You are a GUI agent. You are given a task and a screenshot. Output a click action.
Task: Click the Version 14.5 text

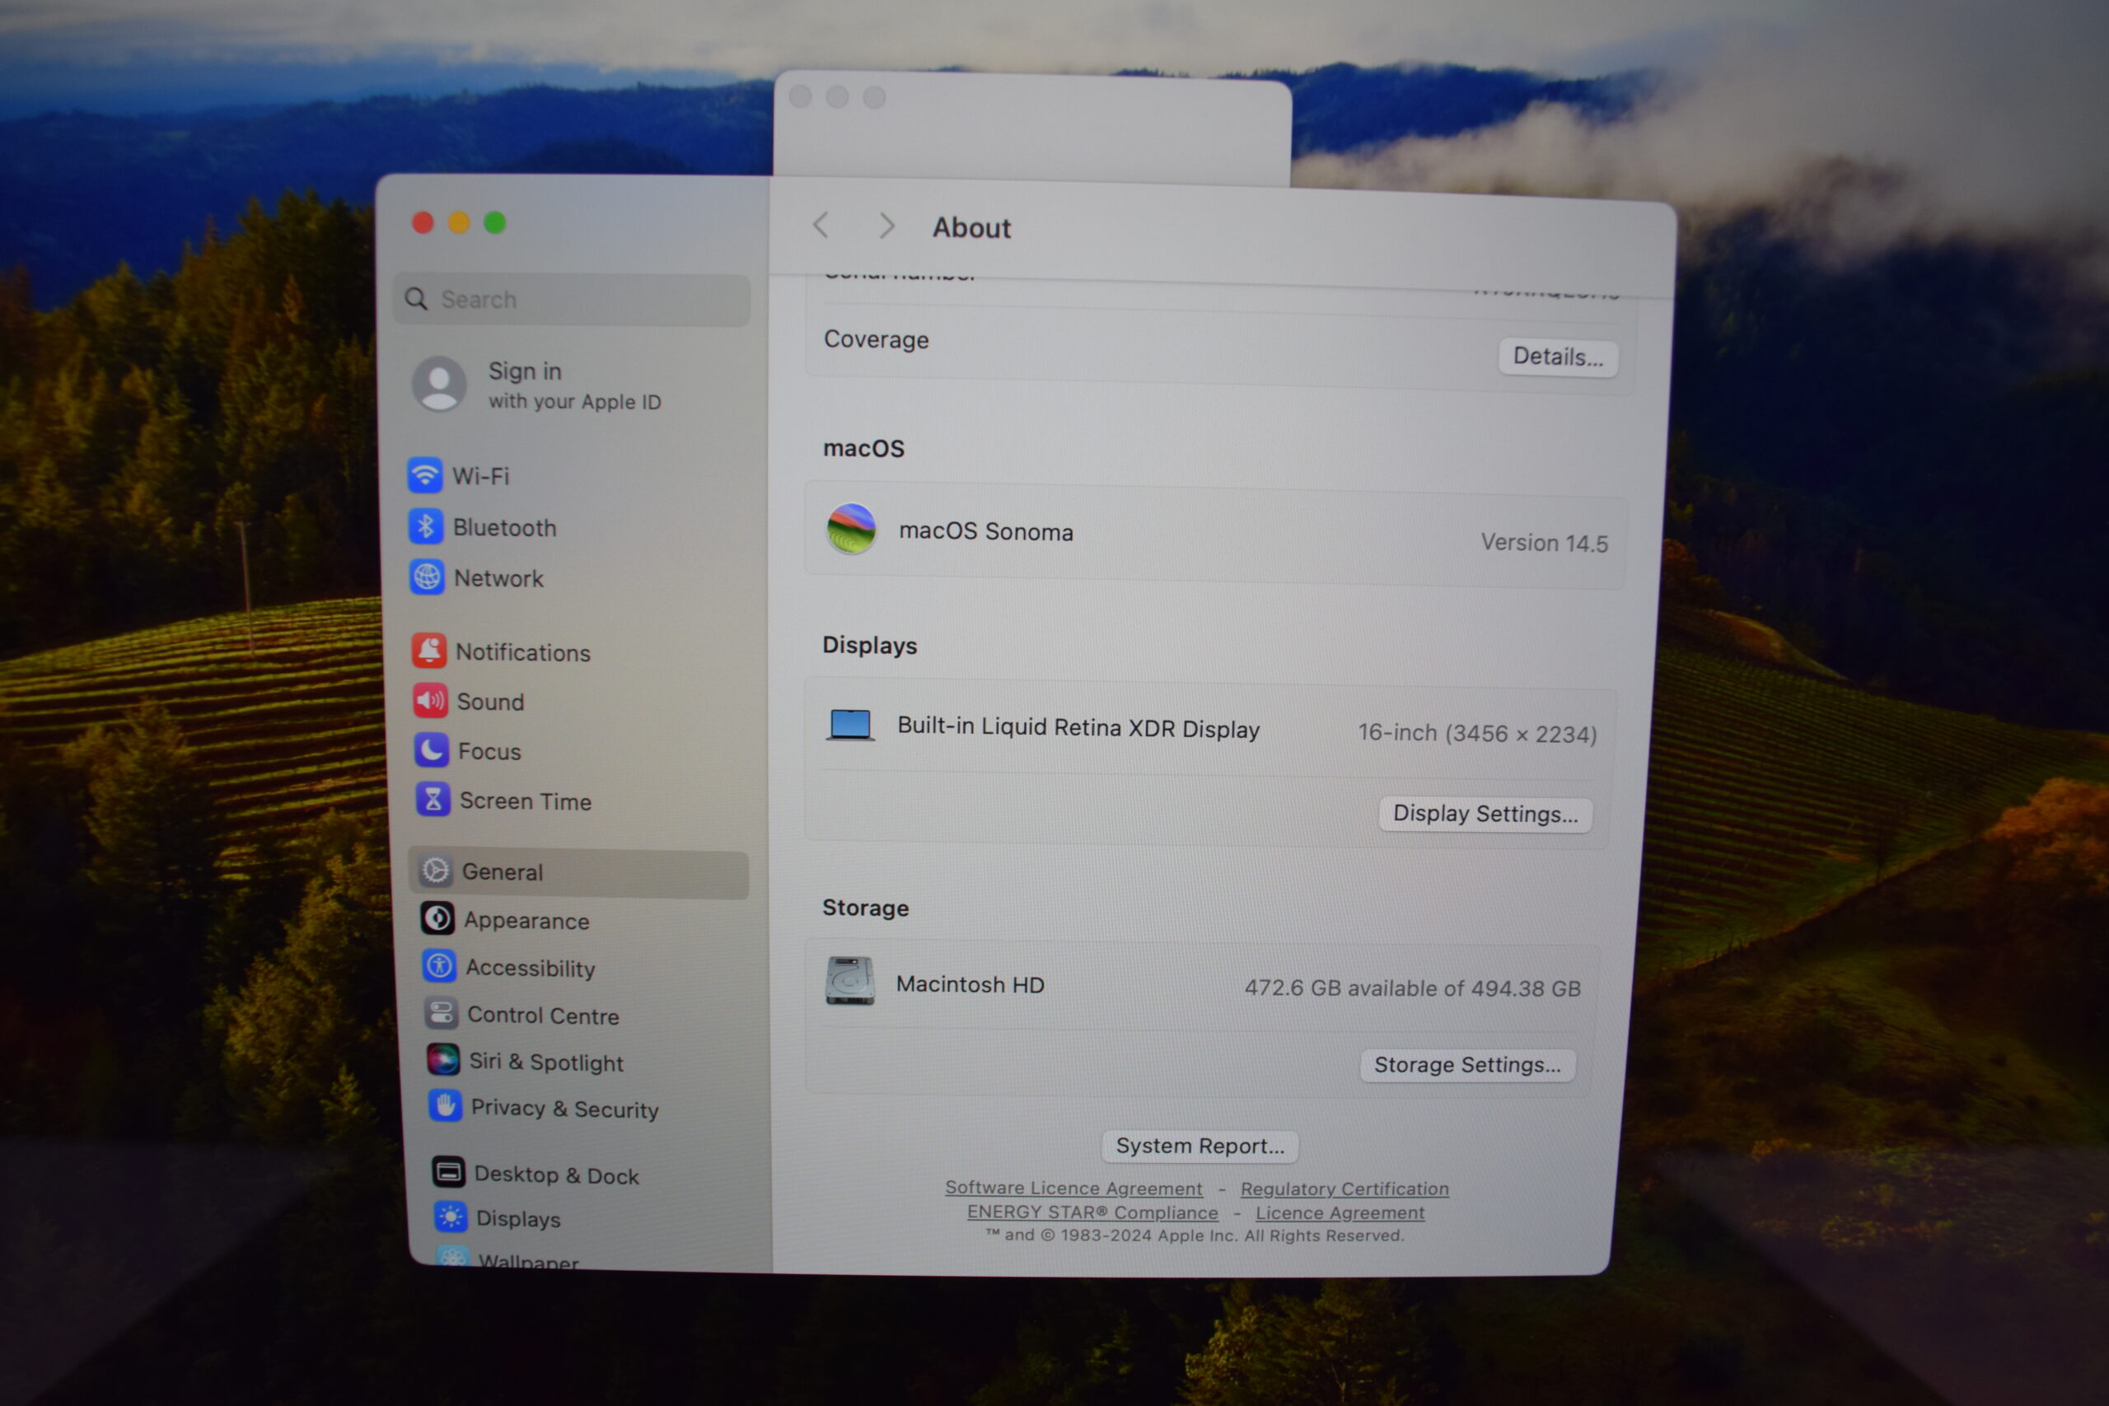[x=1544, y=544]
